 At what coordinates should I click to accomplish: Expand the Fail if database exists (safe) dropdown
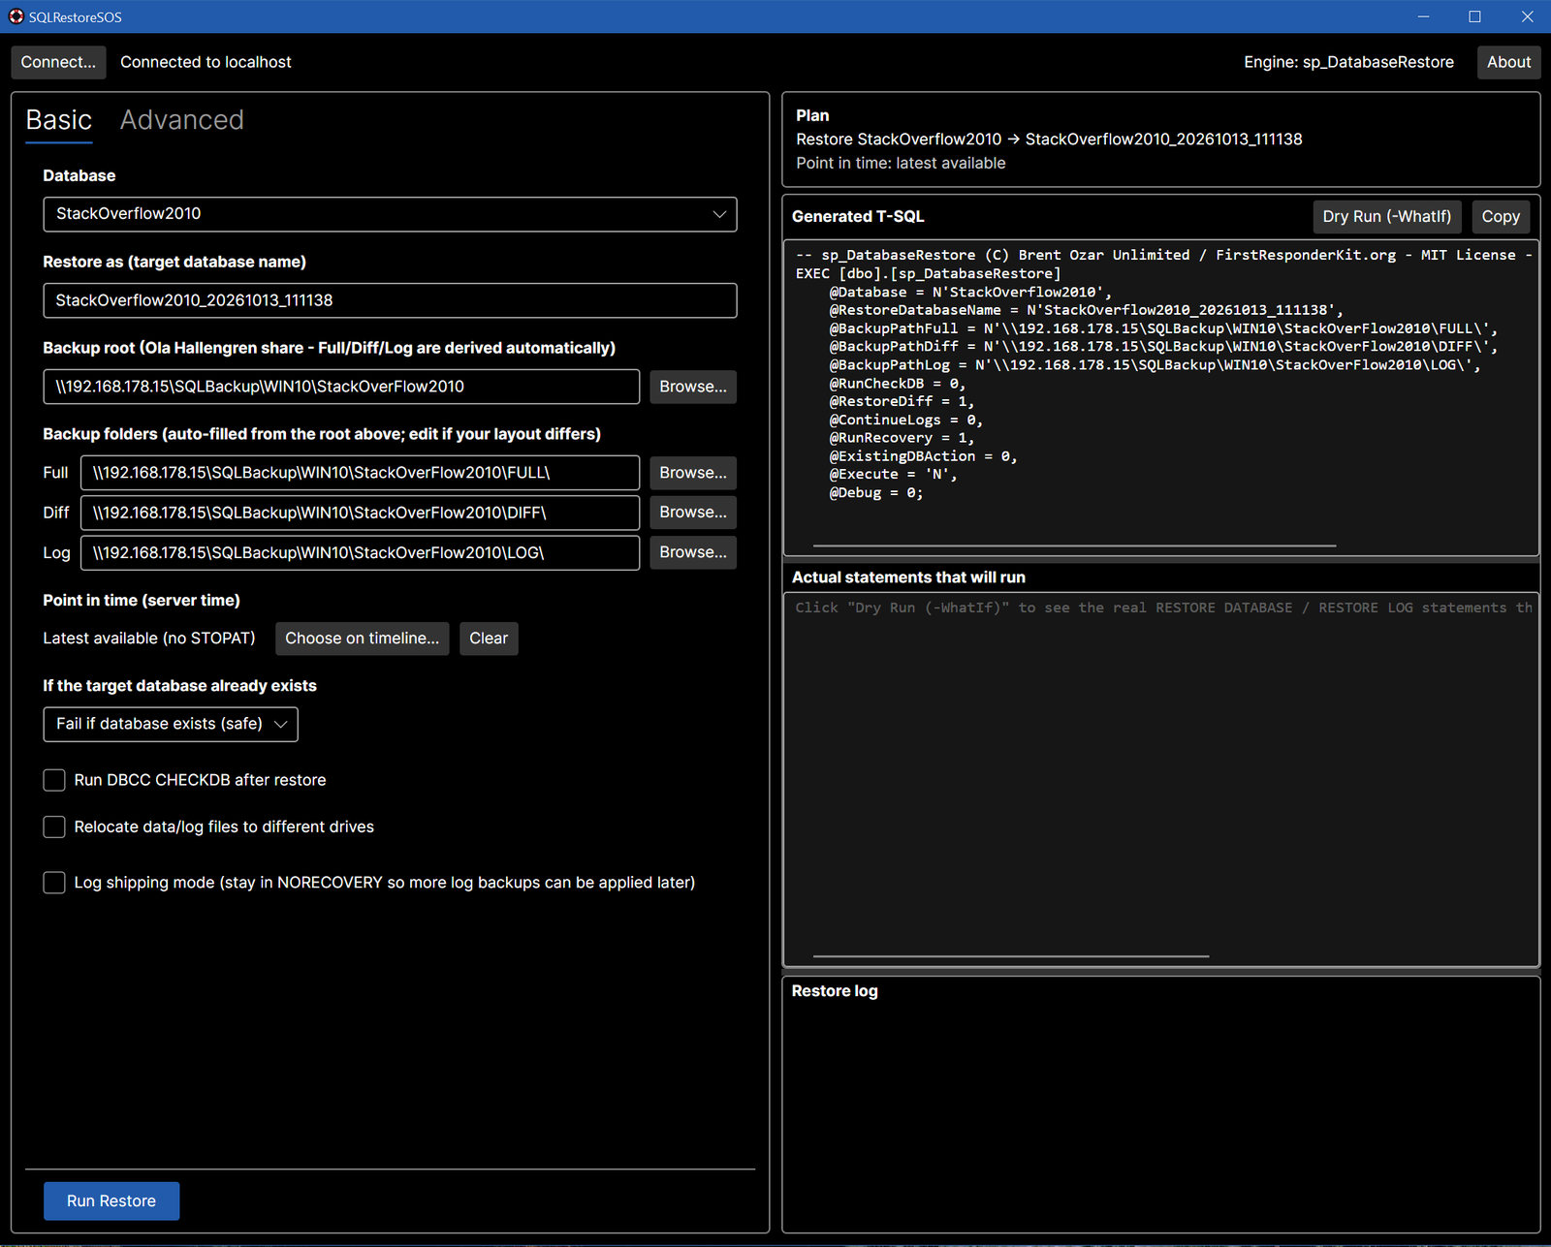click(x=171, y=724)
